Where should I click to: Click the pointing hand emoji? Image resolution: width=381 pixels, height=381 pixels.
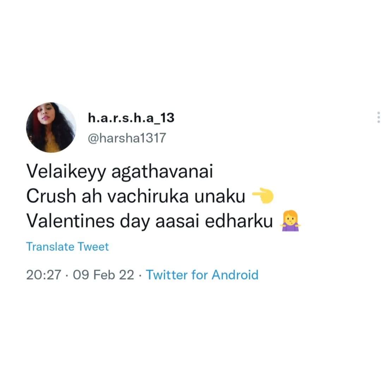pyautogui.click(x=262, y=197)
